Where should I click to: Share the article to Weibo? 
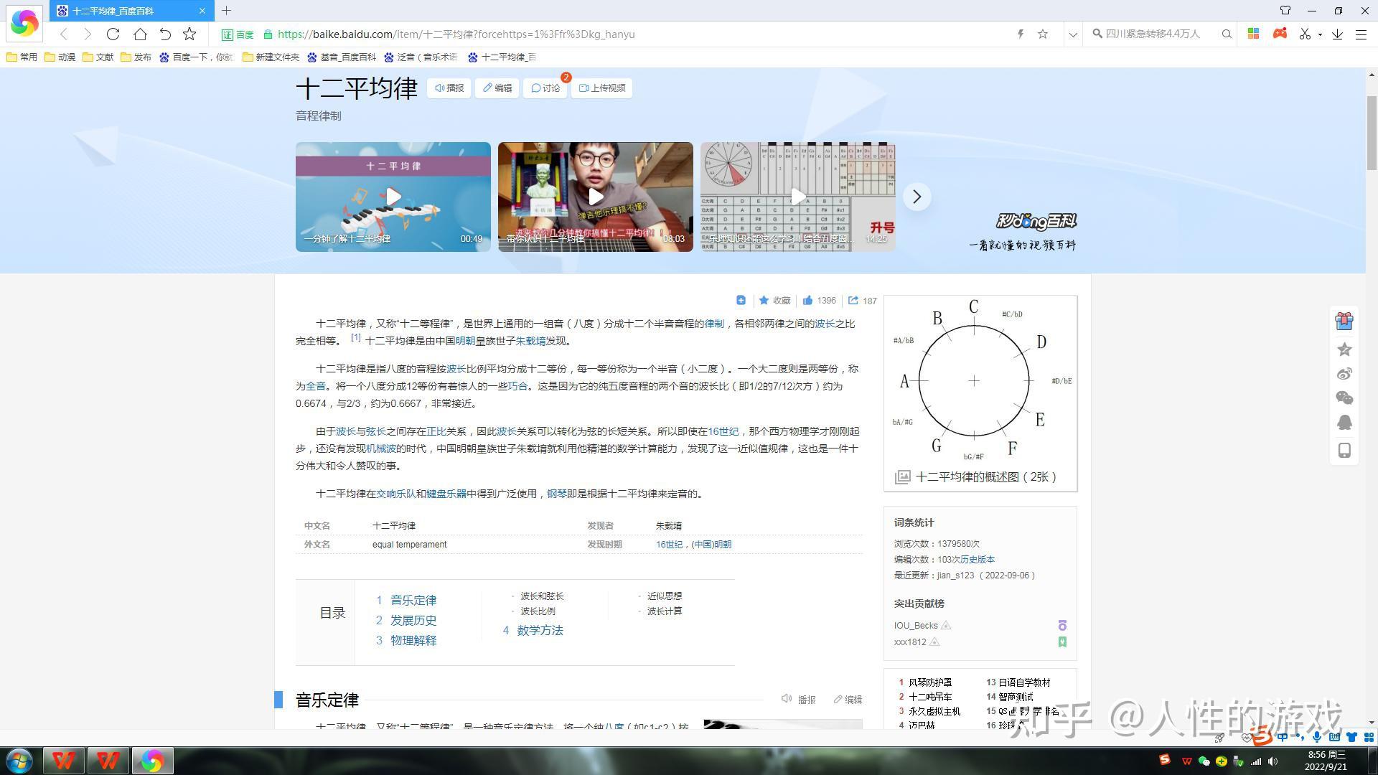tap(1344, 373)
